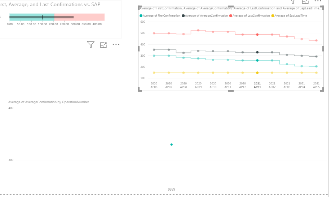Click the line chart's right-side resize handle
This screenshot has height=197, width=331.
323,49
